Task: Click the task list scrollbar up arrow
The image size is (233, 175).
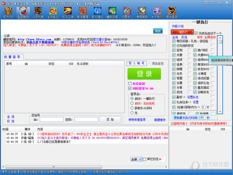Action: click(220, 38)
